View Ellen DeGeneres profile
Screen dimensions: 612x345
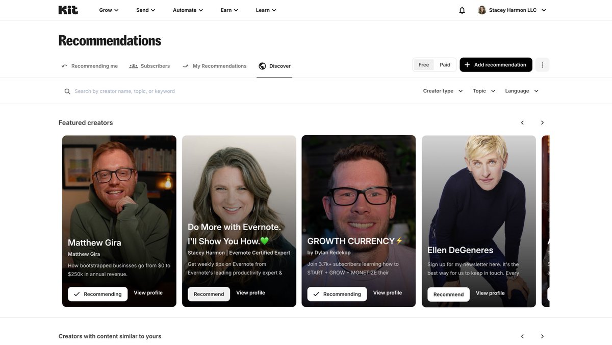point(490,293)
